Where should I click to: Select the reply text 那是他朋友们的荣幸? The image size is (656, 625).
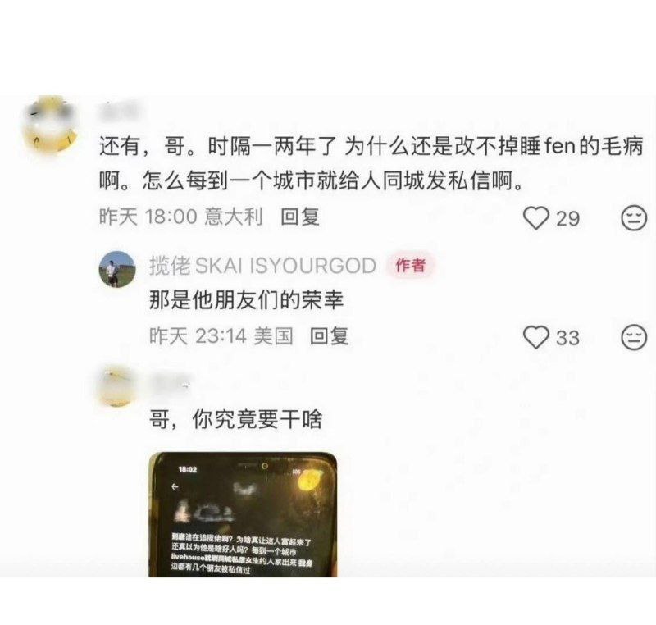pos(246,300)
